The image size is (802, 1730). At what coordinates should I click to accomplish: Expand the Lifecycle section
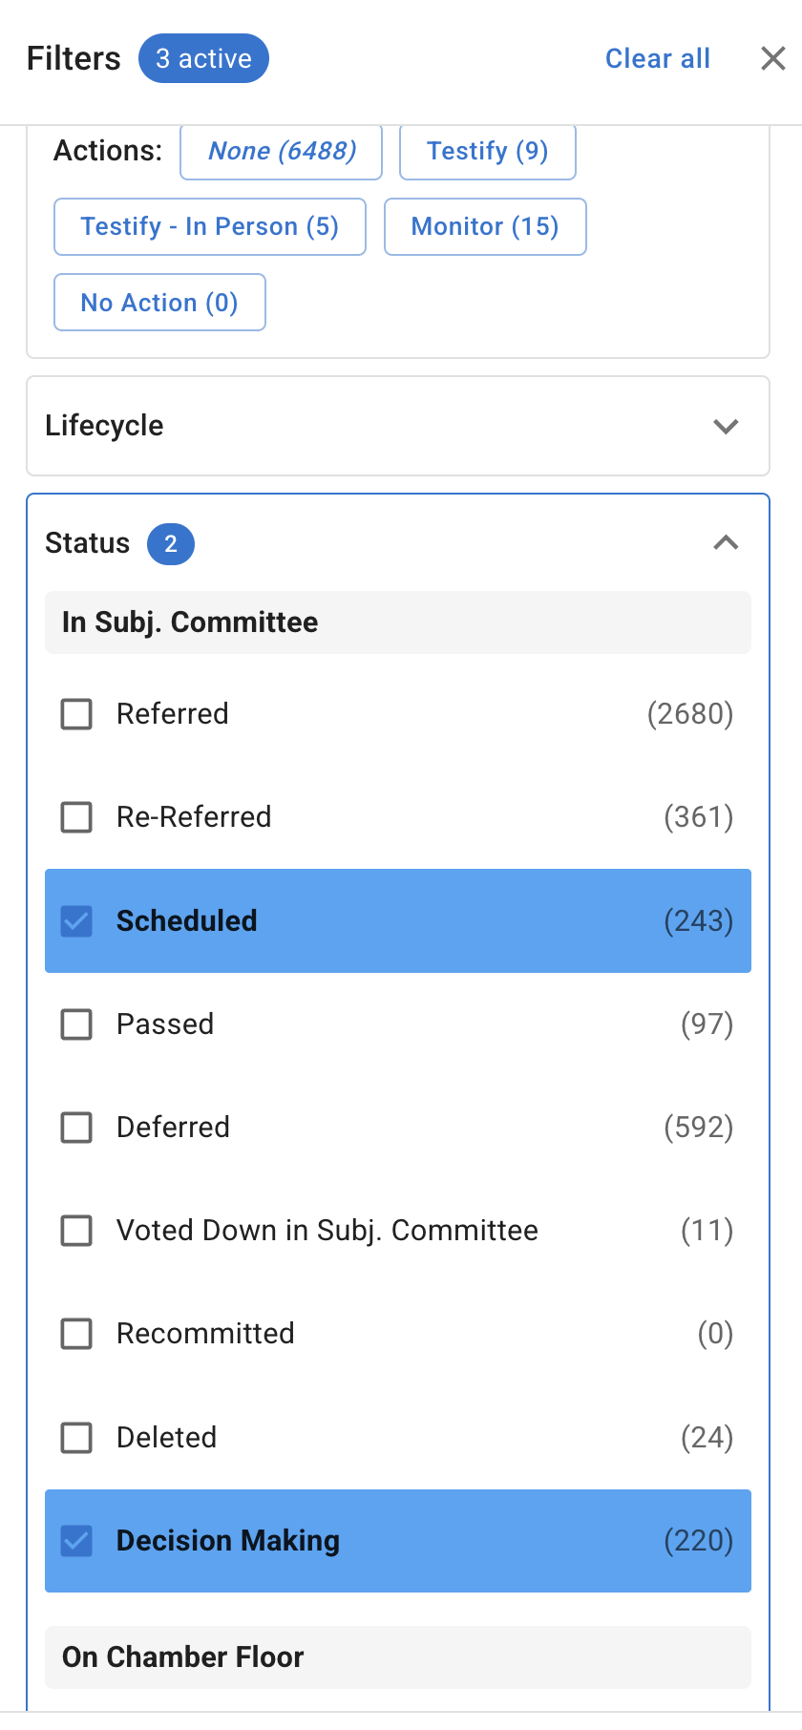pyautogui.click(x=726, y=426)
